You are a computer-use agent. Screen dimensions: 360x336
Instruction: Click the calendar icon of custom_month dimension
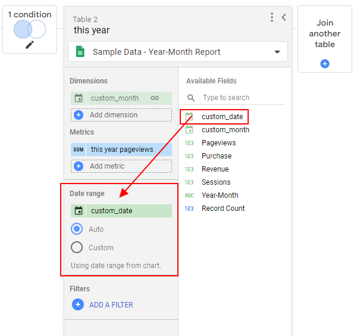click(x=78, y=98)
